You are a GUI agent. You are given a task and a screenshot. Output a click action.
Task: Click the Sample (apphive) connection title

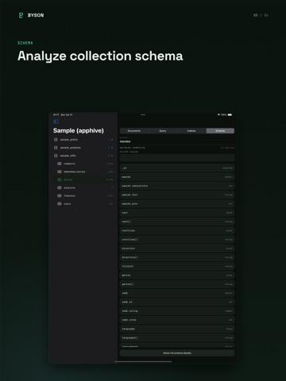pyautogui.click(x=79, y=131)
